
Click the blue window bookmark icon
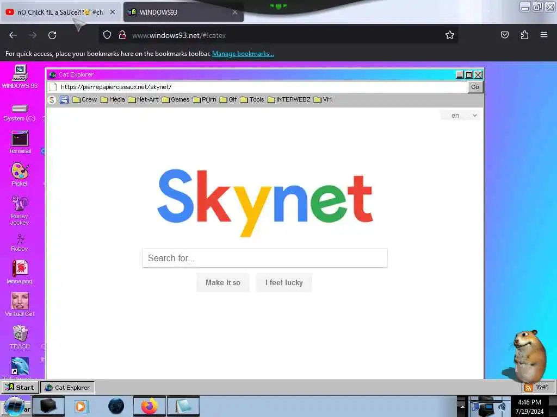click(64, 100)
